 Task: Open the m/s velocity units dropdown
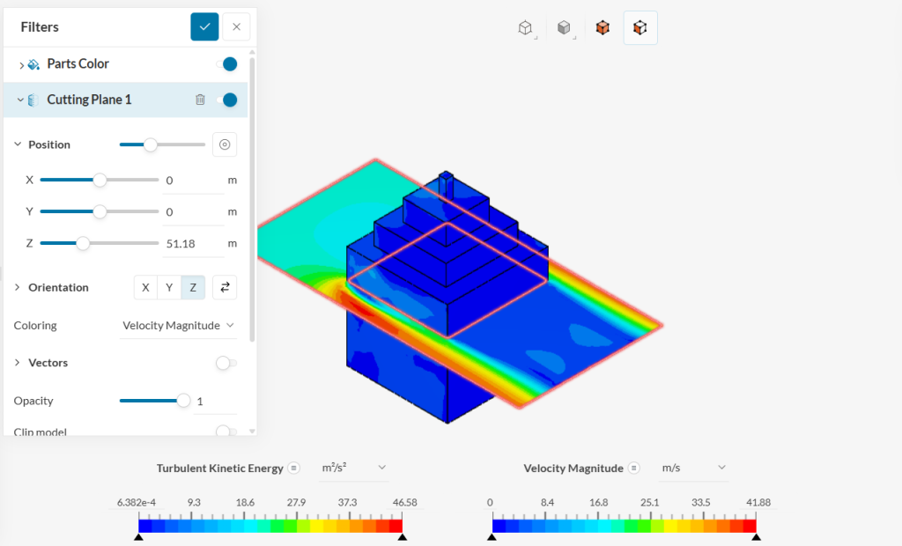pos(694,468)
